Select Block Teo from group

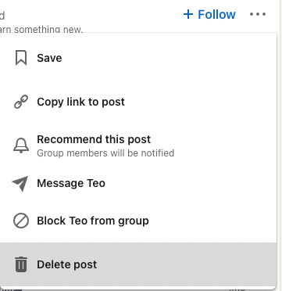click(93, 221)
